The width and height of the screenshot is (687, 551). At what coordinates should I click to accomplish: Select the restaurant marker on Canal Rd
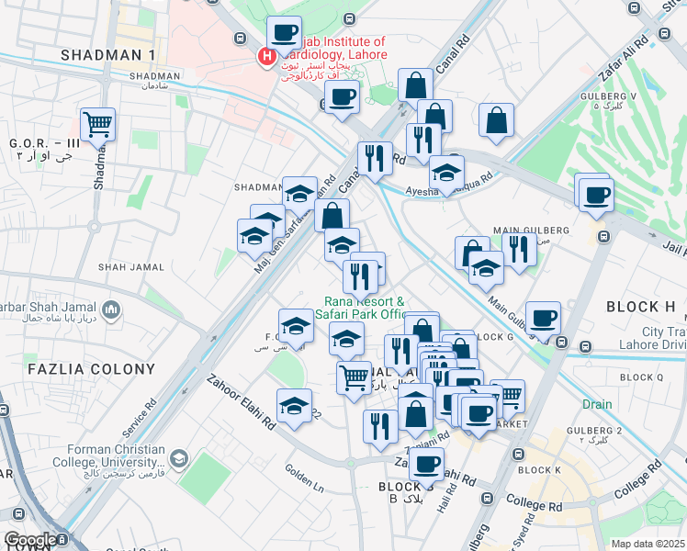click(375, 158)
